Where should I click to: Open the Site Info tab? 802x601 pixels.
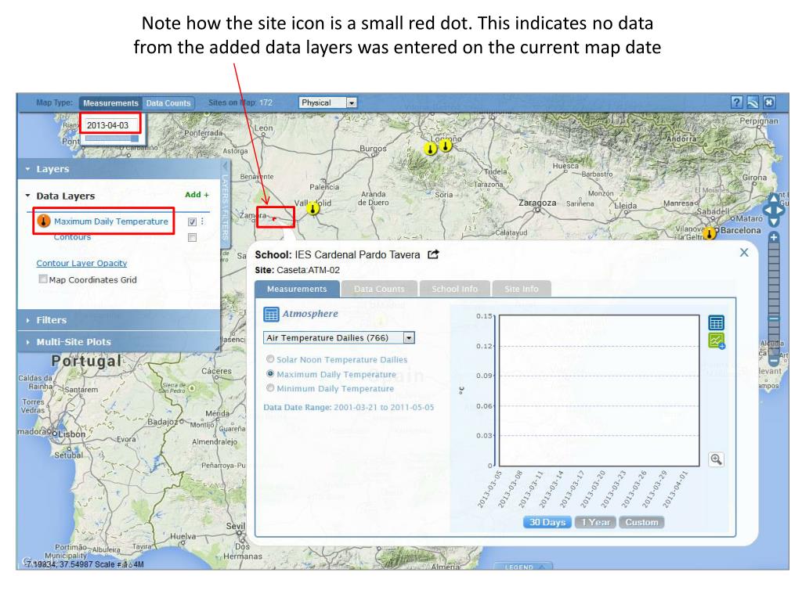coord(521,289)
